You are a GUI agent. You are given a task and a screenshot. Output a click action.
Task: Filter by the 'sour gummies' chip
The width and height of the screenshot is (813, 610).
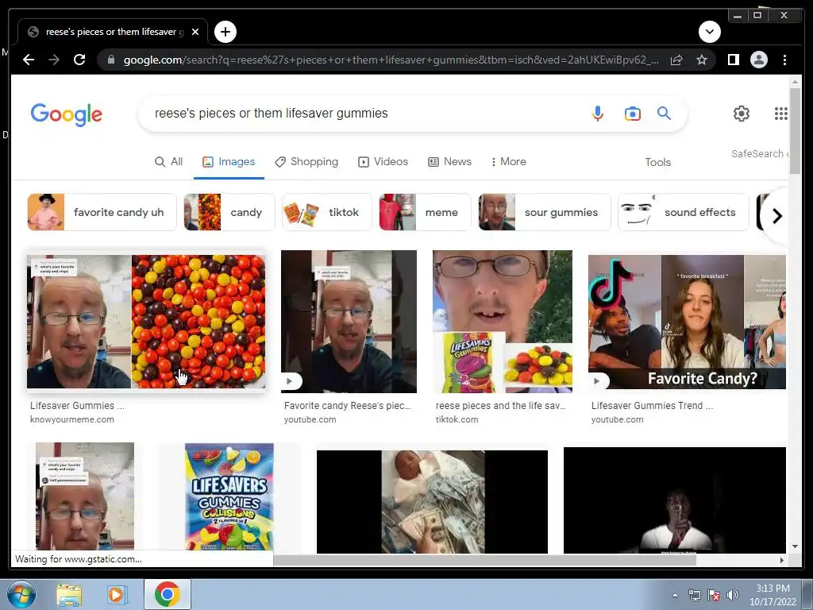[545, 212]
